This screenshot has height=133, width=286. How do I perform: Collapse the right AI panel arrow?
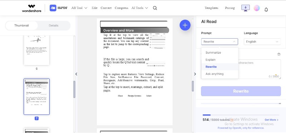tap(195, 74)
